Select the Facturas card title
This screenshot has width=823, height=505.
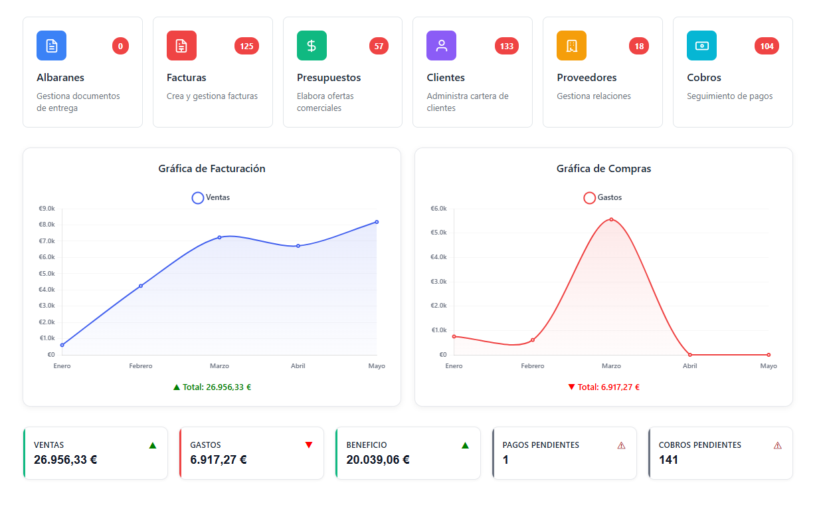pos(187,78)
